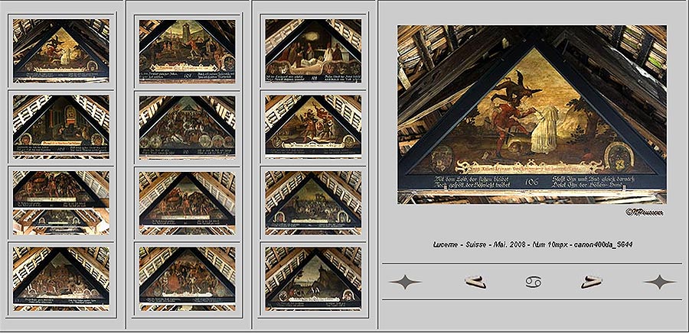689x333 pixels.
Task: Open thumbnail of deathbed scene with white shroud
Action: [x=313, y=51]
